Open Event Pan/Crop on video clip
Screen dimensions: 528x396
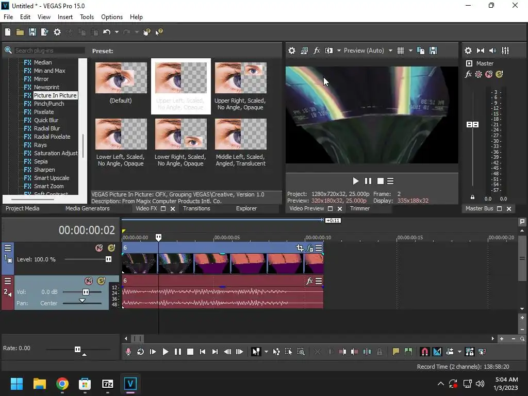(x=300, y=249)
